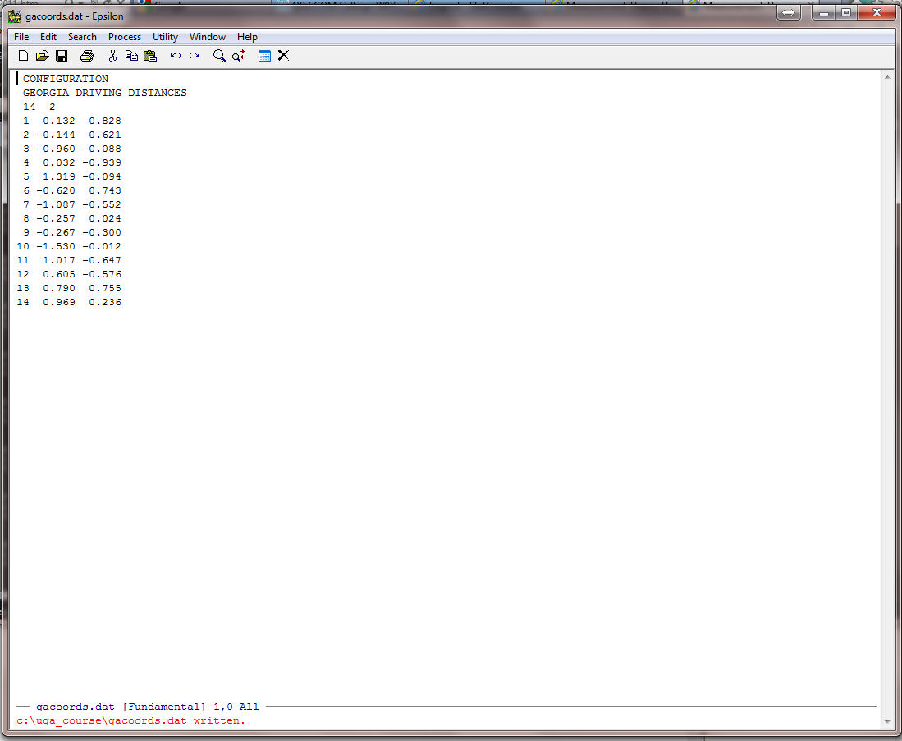
Task: Click the scrollbar down arrow
Action: coord(886,721)
